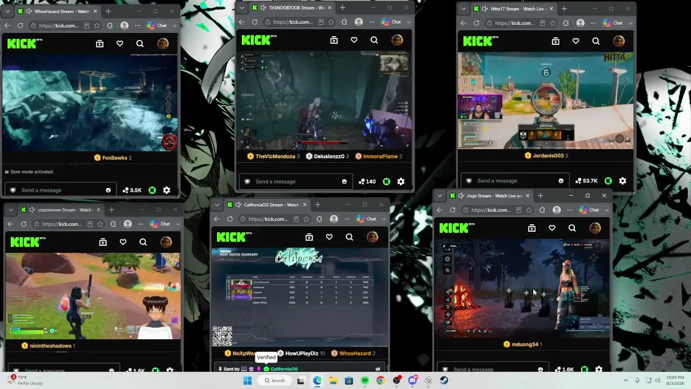
Task: Select the WhosHazard Stream browser tab
Action: (58, 11)
